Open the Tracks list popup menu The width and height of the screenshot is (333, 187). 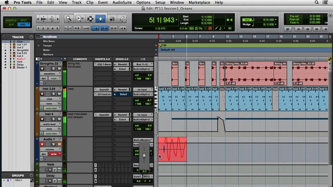31,37
